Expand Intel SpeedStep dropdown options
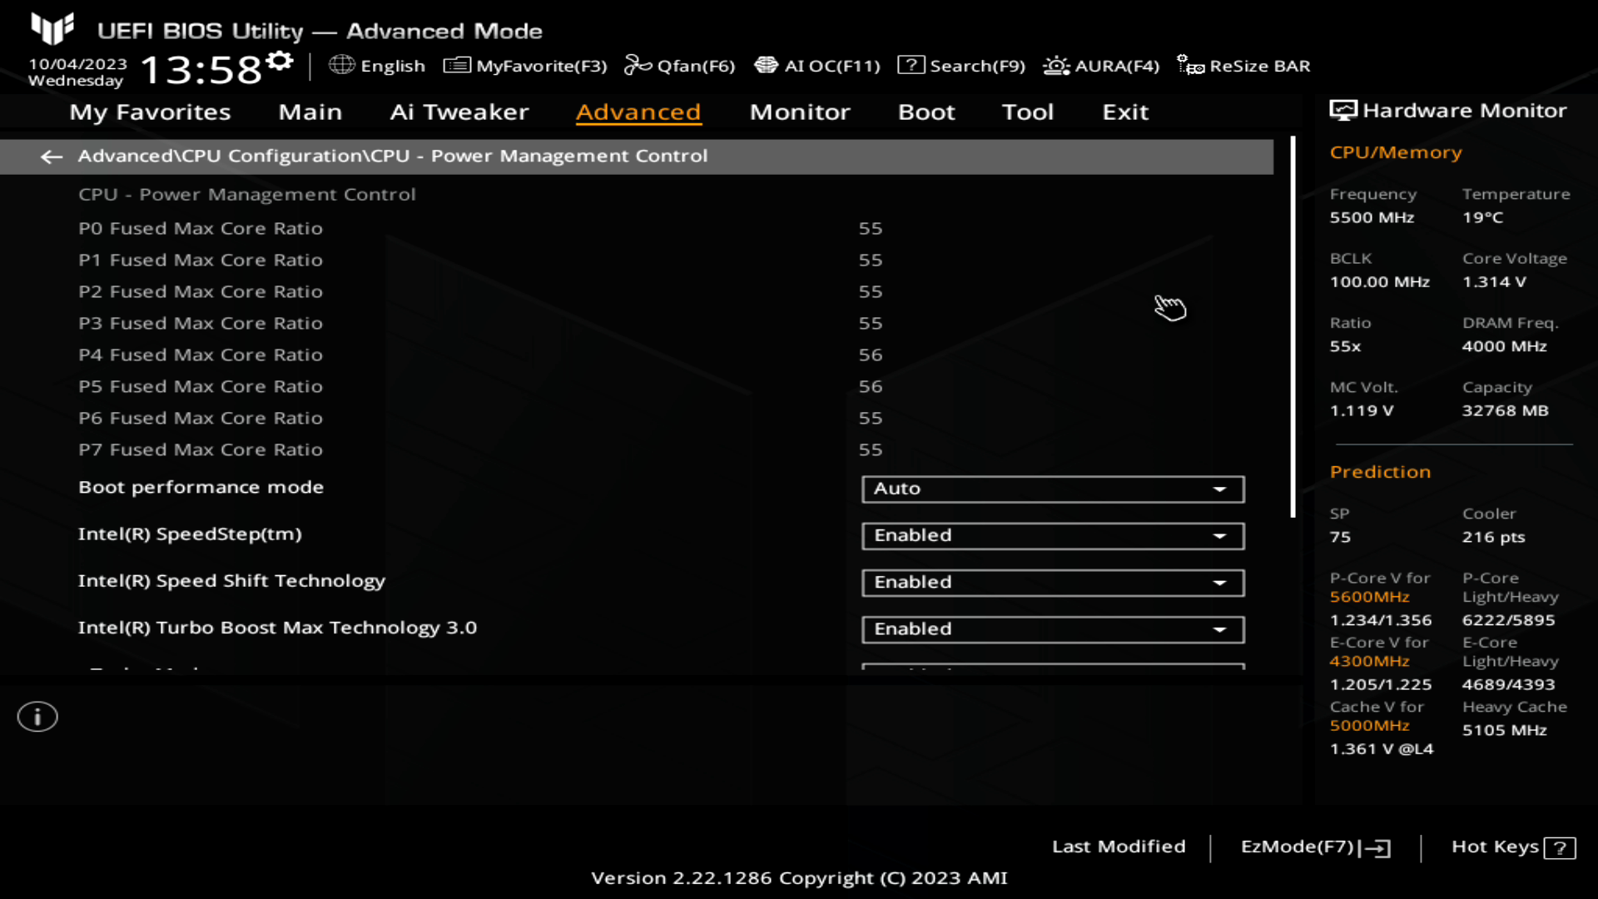The image size is (1598, 899). pyautogui.click(x=1220, y=534)
